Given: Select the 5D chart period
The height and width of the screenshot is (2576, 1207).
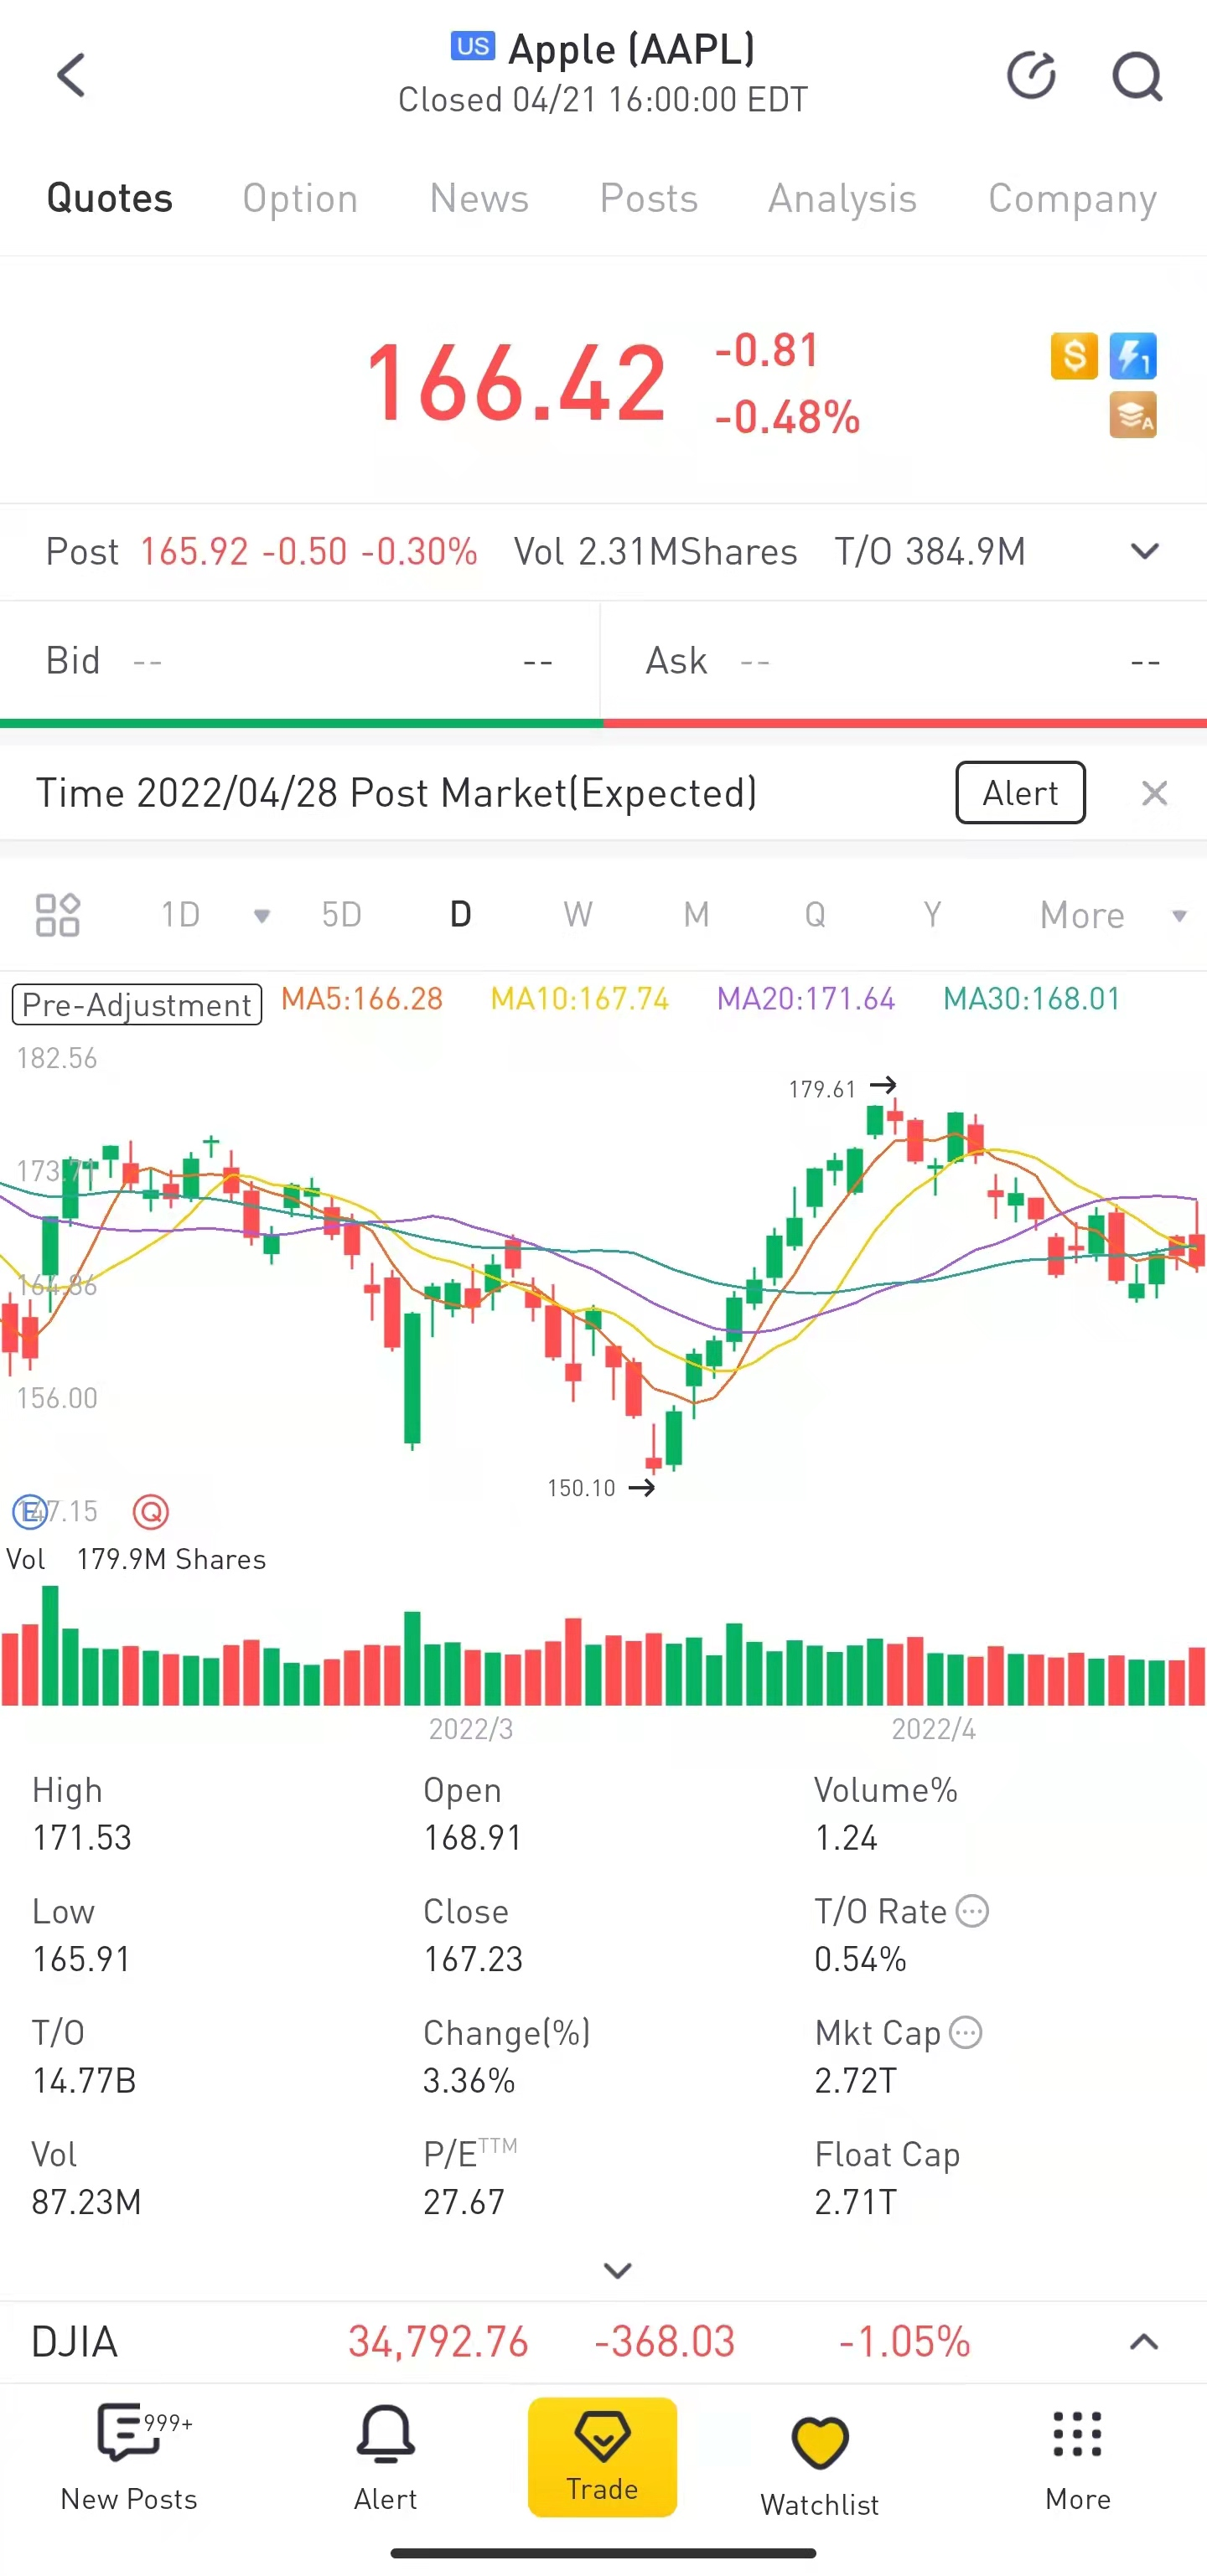Looking at the screenshot, I should click(341, 914).
